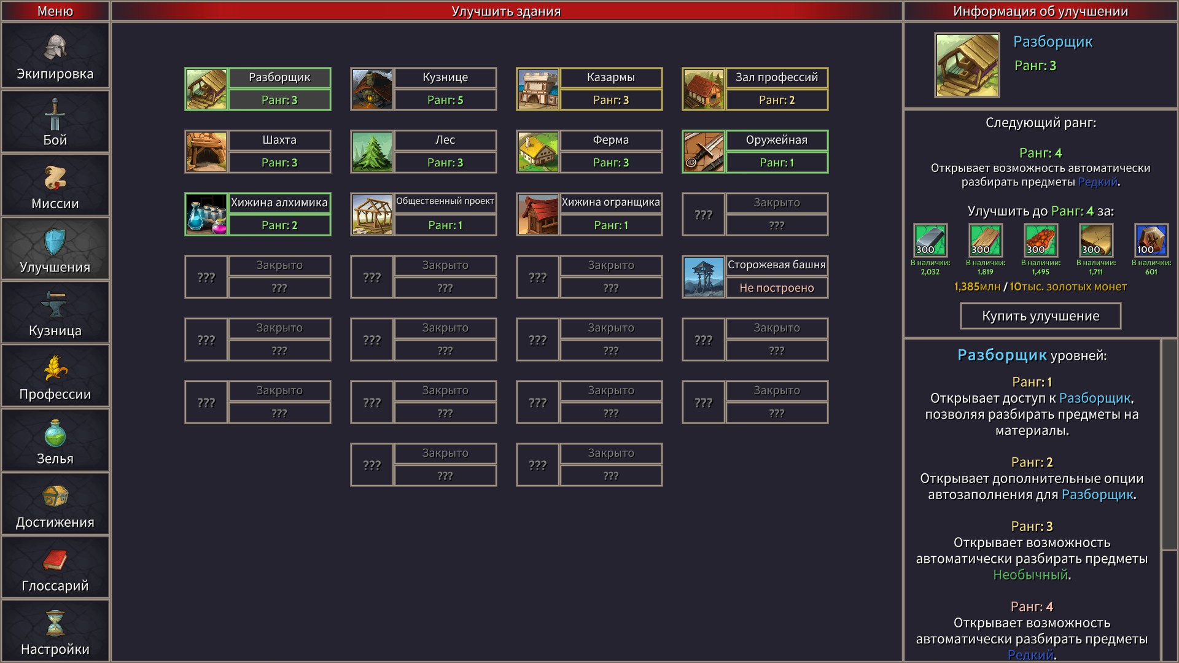Click the Ферма farm building icon
1179x663 pixels.
pyautogui.click(x=538, y=152)
